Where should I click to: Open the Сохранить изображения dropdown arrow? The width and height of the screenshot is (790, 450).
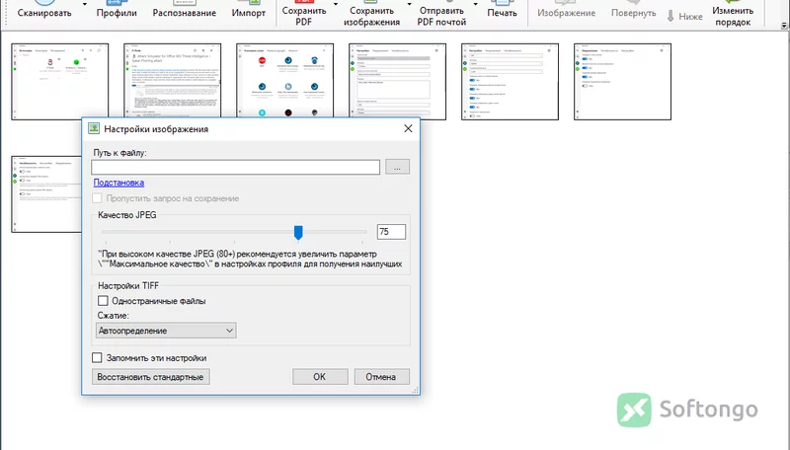409,5
